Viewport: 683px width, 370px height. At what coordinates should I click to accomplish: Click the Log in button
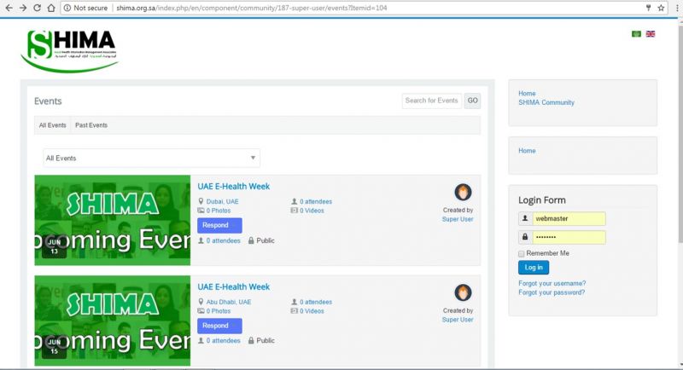click(534, 268)
